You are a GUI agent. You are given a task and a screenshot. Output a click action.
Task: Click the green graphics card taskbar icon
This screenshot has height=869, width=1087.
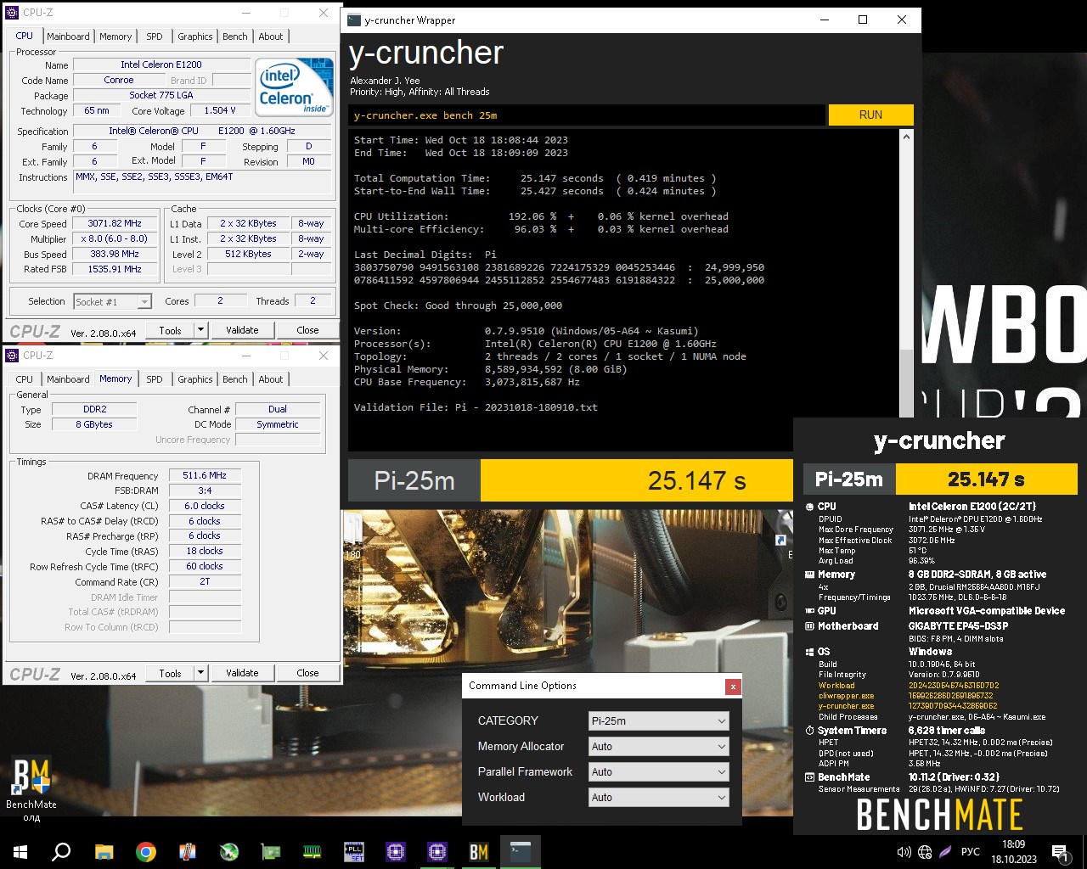point(270,851)
